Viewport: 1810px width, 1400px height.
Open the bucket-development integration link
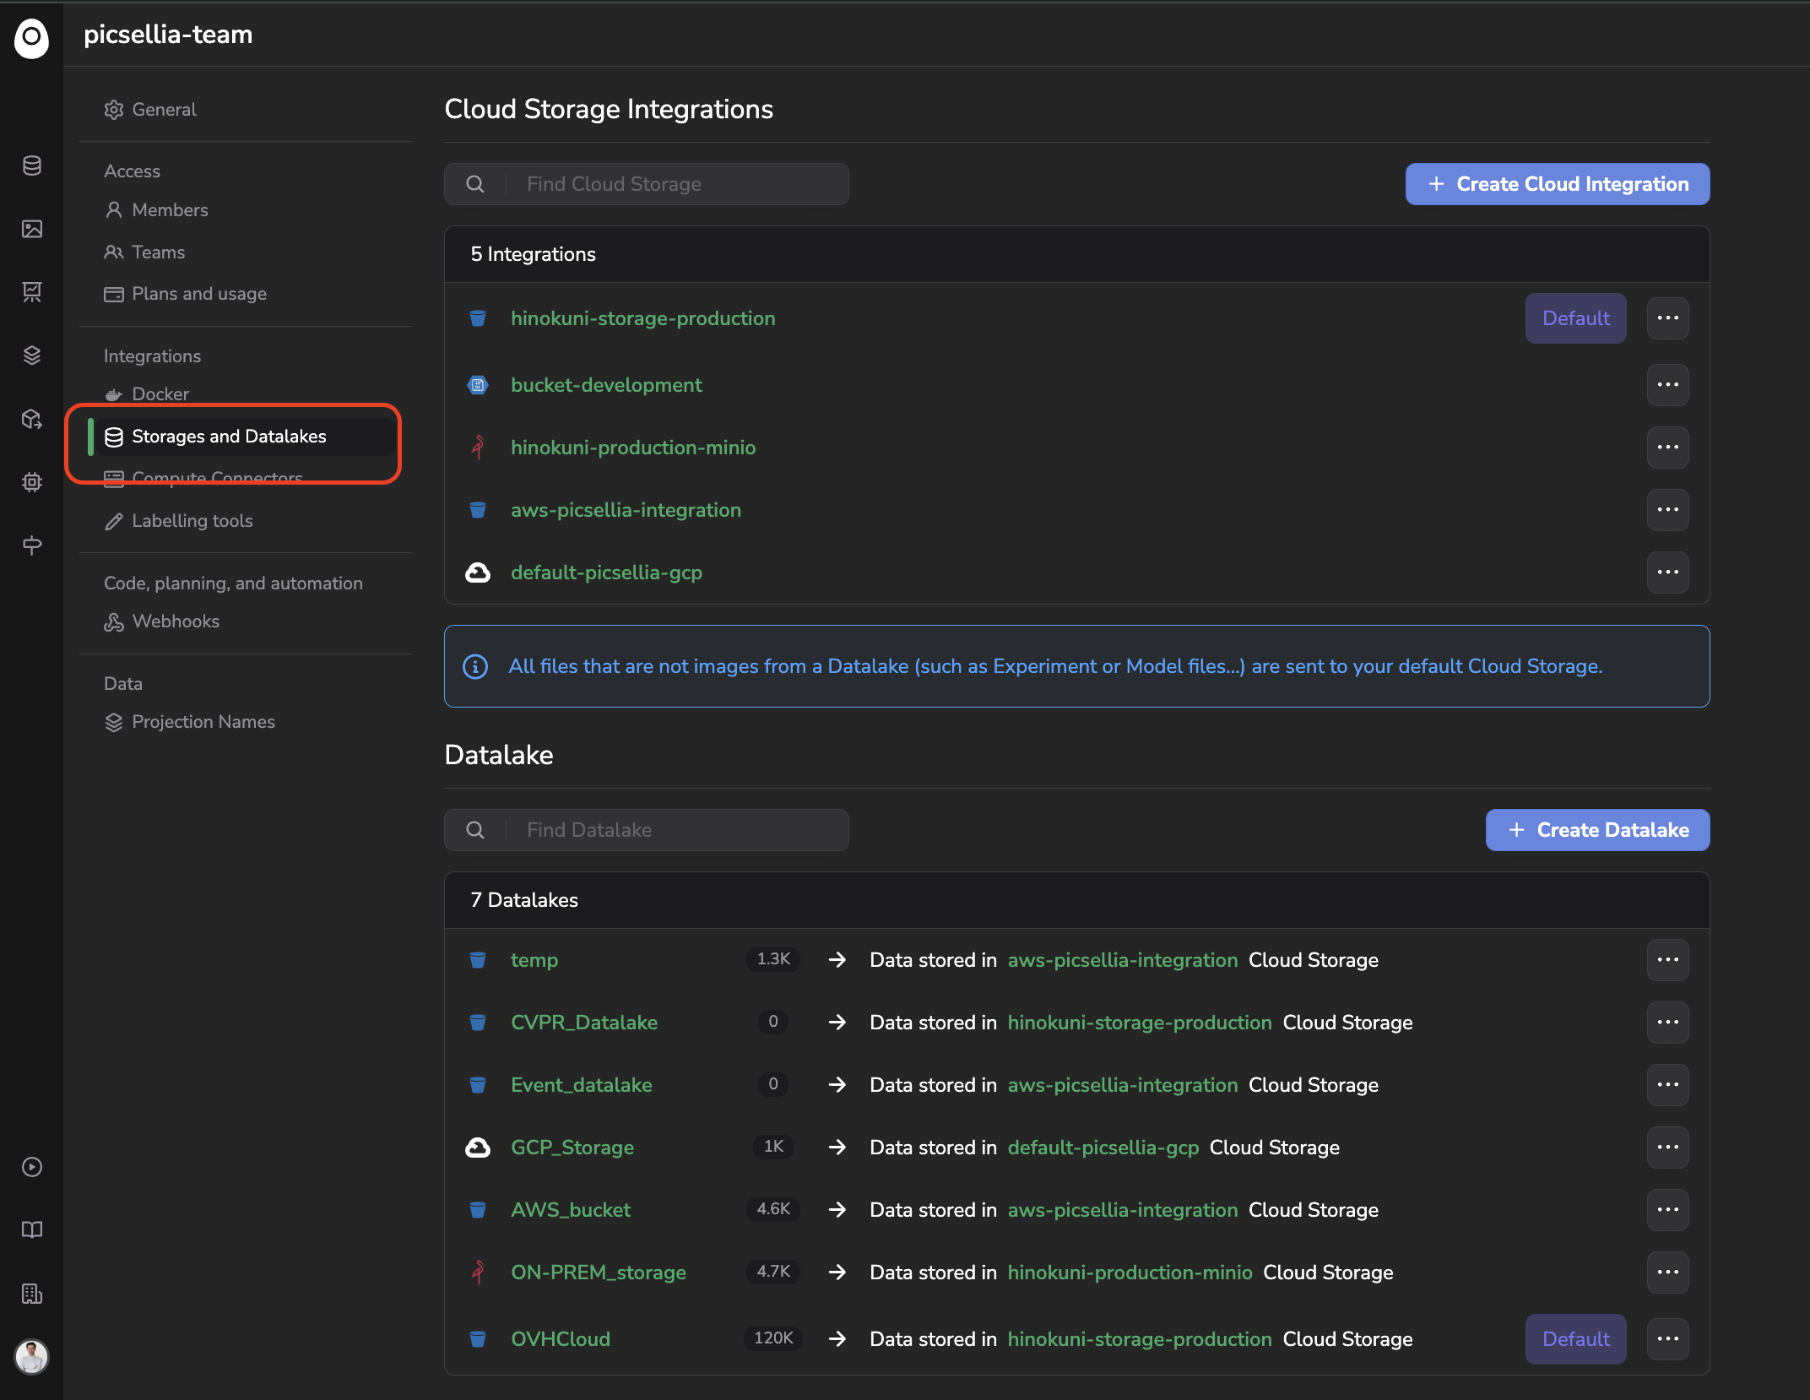point(606,385)
